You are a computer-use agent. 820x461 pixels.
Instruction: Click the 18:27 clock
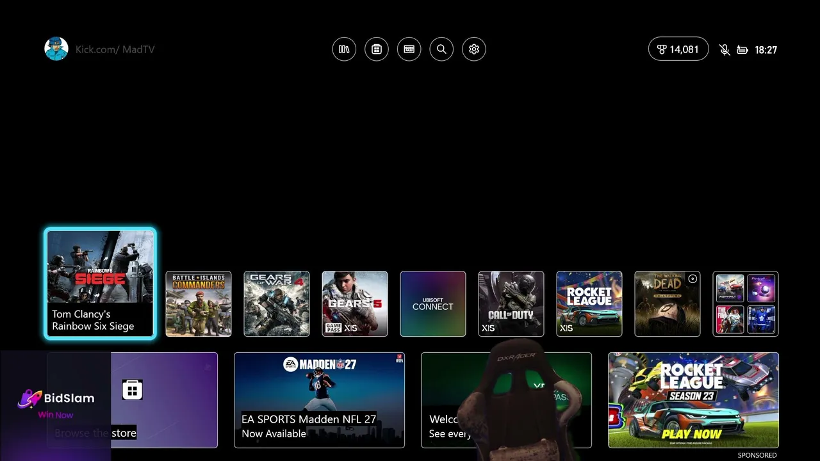pyautogui.click(x=766, y=50)
